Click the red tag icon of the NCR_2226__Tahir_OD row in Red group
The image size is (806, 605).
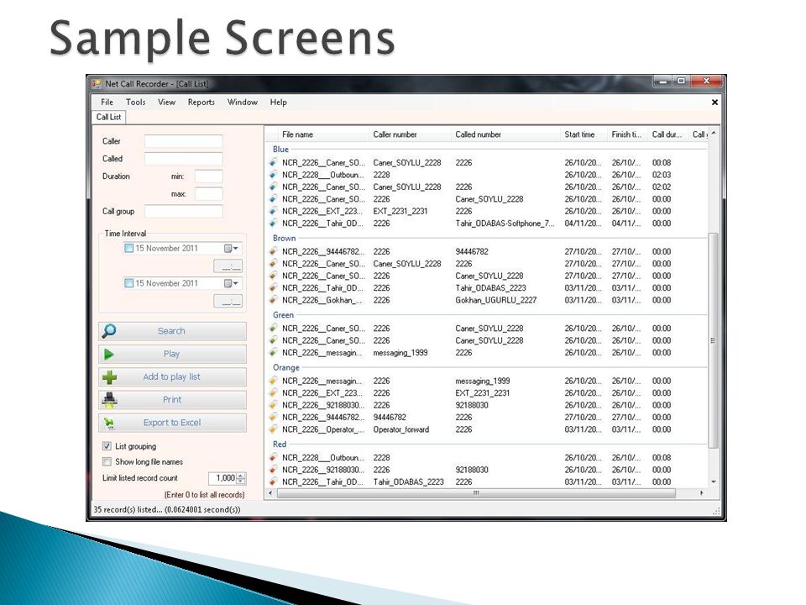[x=273, y=481]
